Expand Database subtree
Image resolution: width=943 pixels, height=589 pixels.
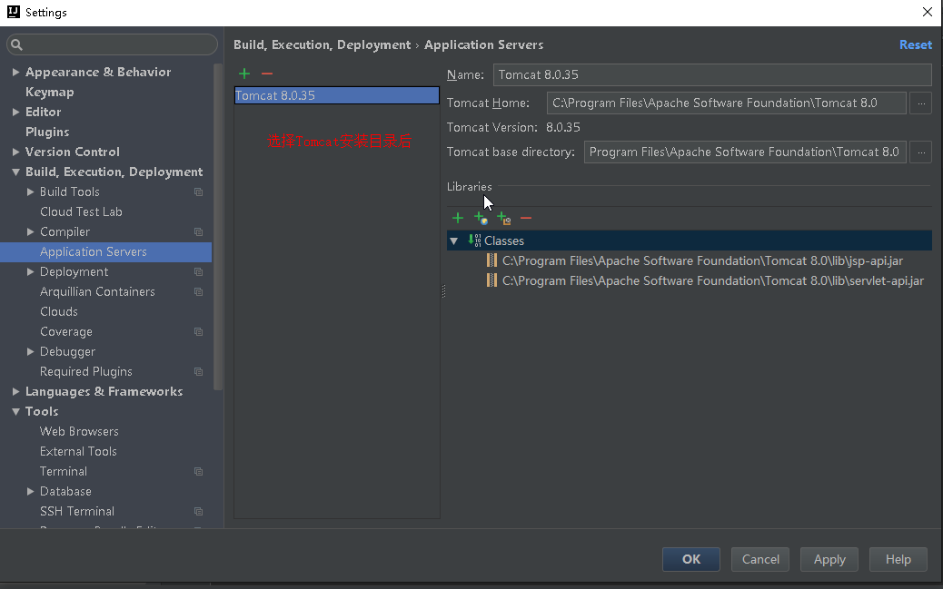(x=30, y=491)
